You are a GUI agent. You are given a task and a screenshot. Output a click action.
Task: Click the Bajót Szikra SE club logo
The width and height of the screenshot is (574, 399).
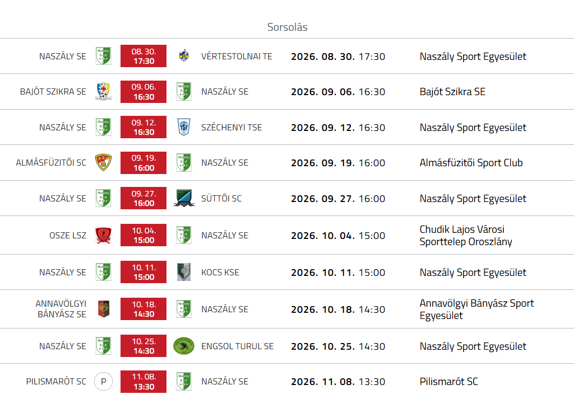104,91
